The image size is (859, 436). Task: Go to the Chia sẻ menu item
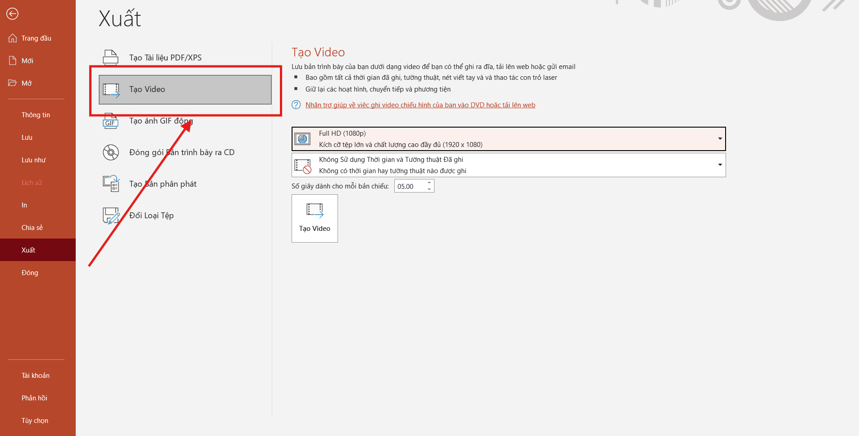click(x=32, y=228)
